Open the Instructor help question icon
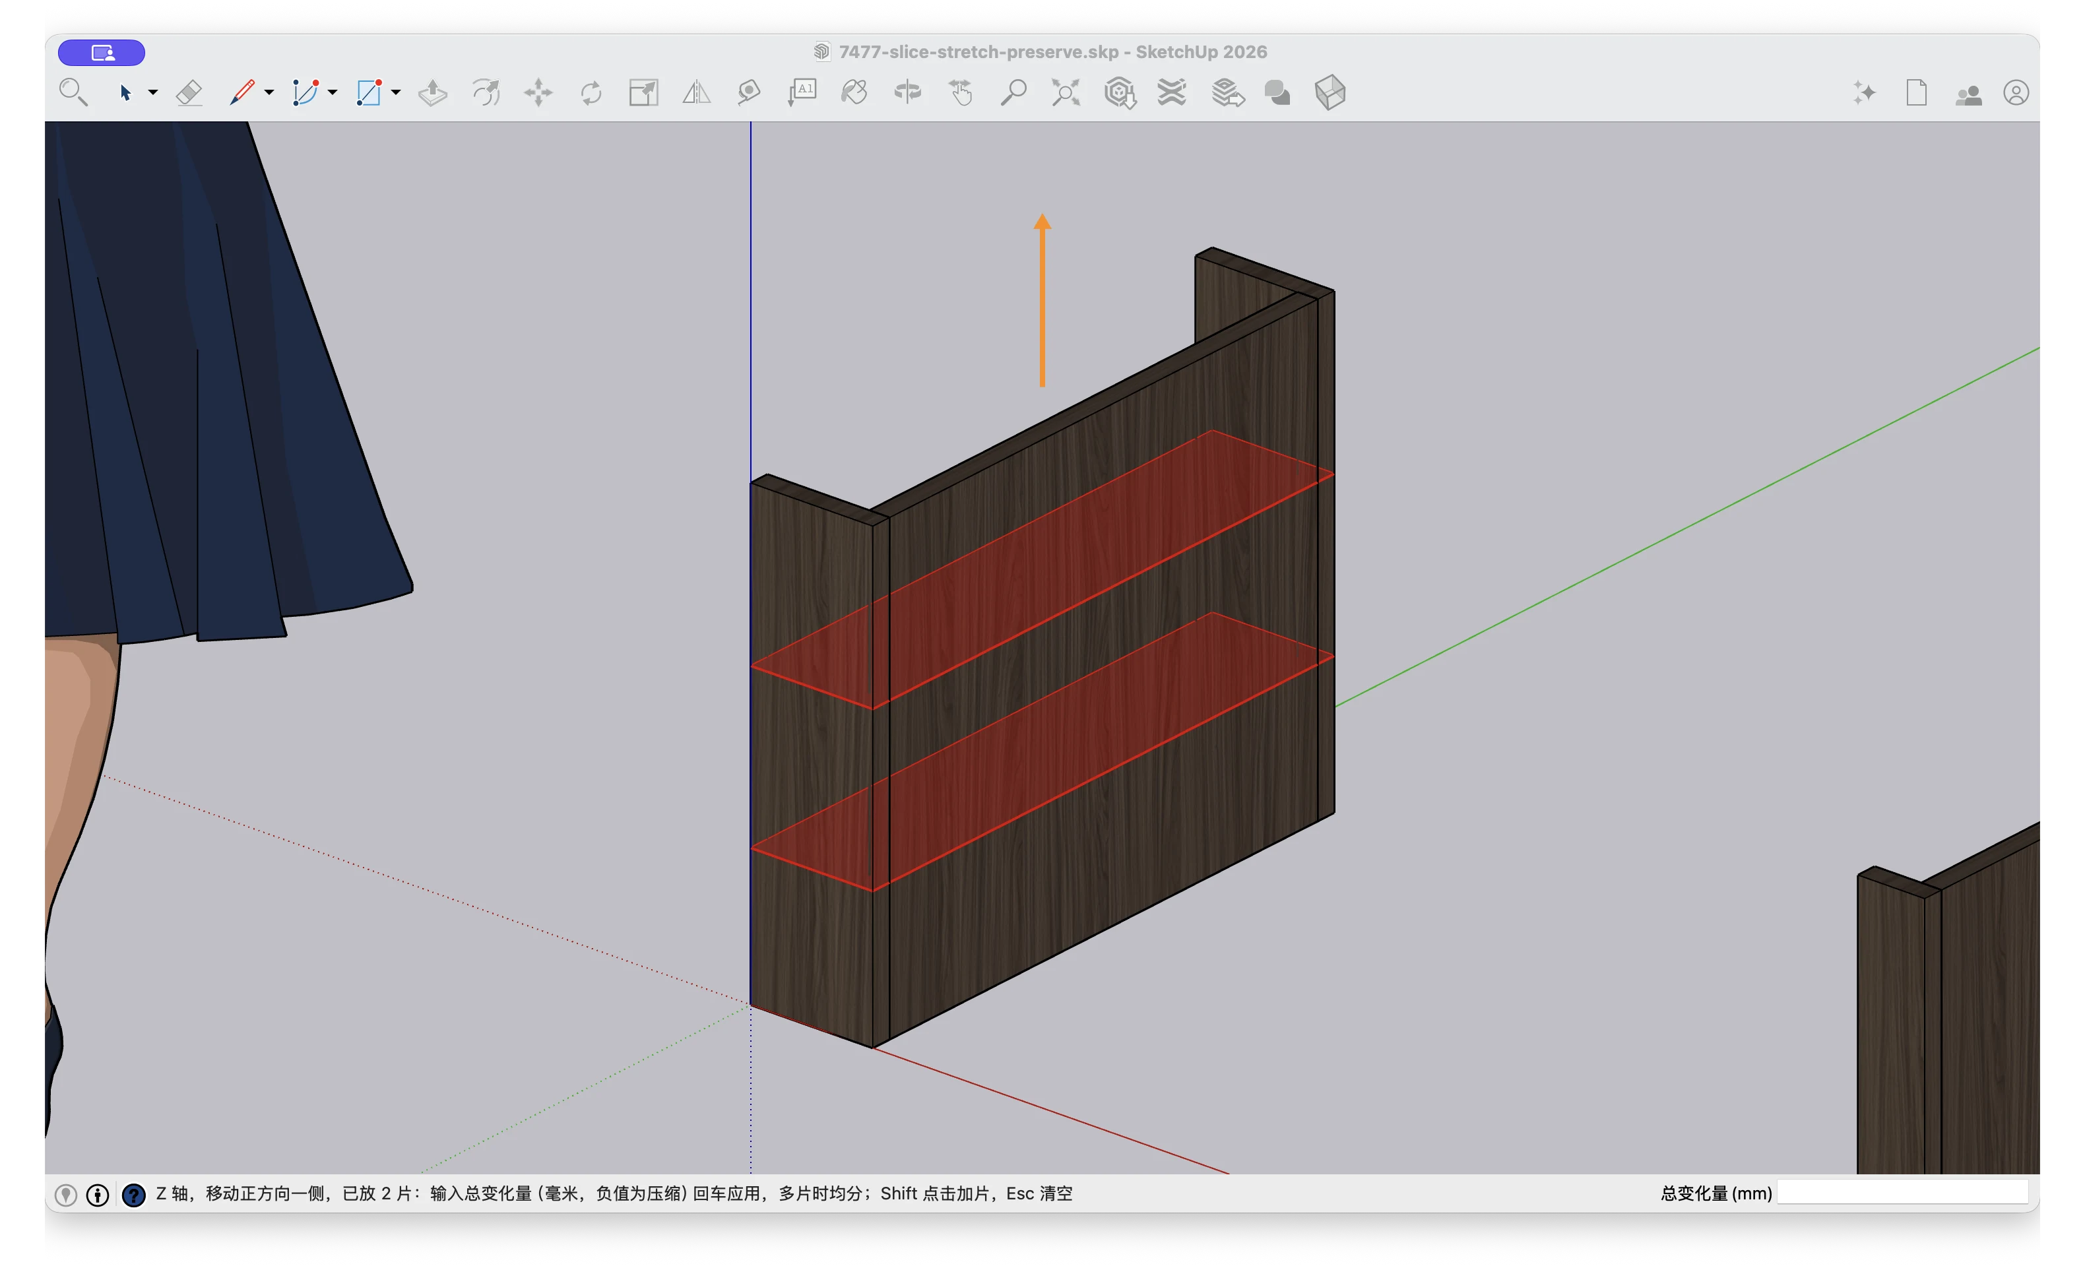The width and height of the screenshot is (2085, 1268). [134, 1194]
